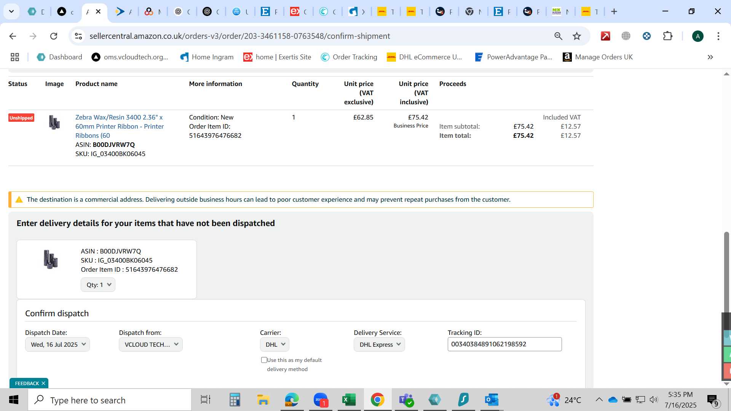The width and height of the screenshot is (731, 411).
Task: Open Calculator from the taskbar
Action: (x=235, y=400)
